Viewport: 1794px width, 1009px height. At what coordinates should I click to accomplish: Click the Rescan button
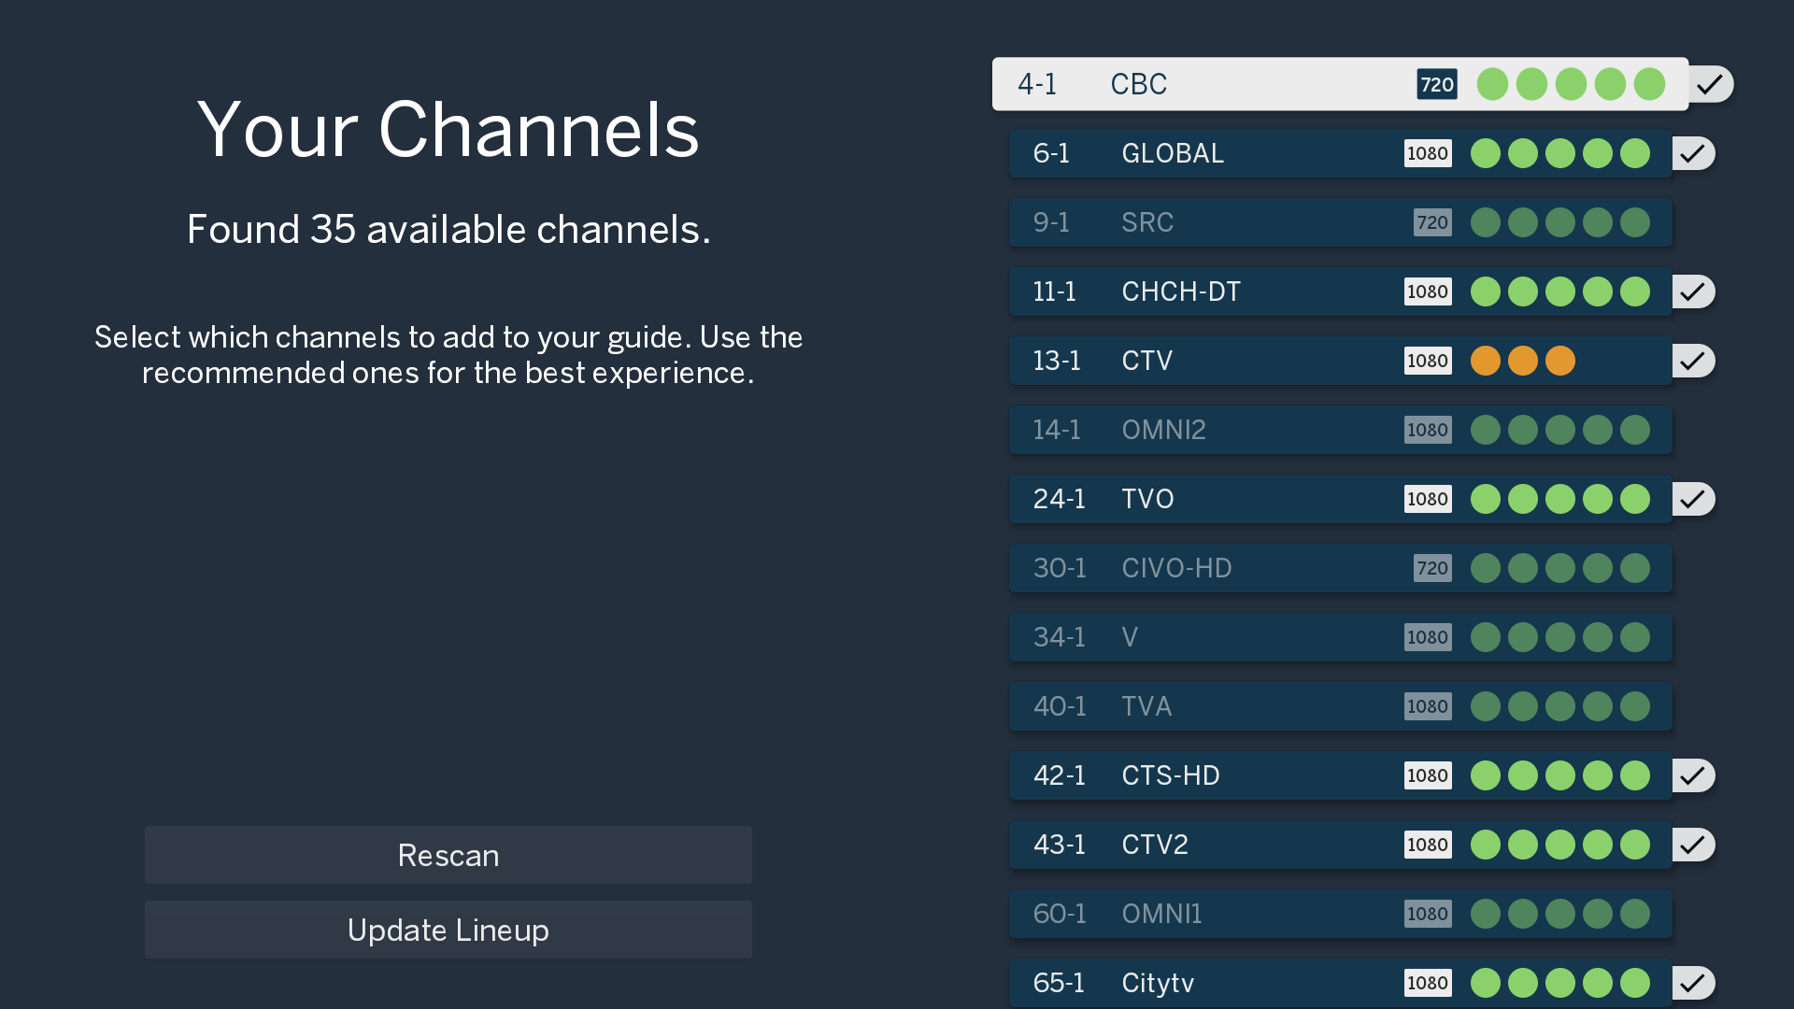[x=448, y=855]
